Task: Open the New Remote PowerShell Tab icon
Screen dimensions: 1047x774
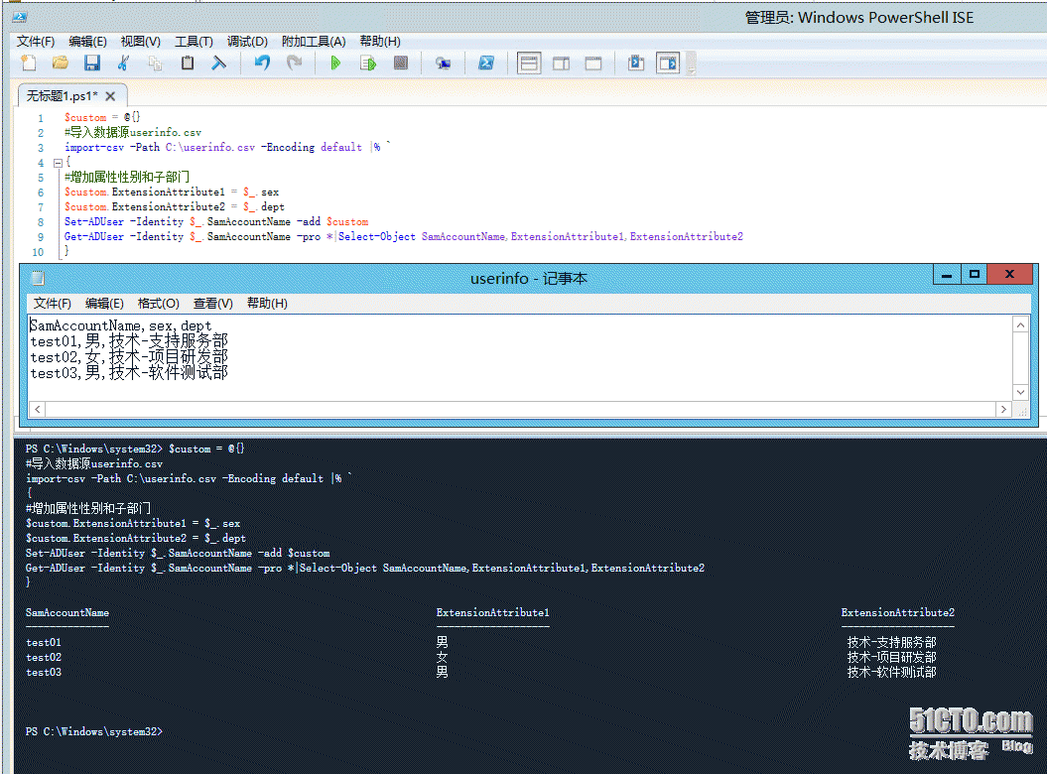Action: 443,63
